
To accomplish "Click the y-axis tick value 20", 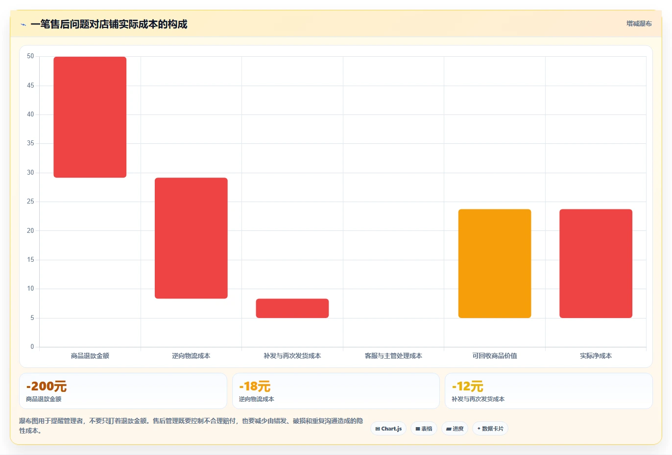I will (x=30, y=231).
